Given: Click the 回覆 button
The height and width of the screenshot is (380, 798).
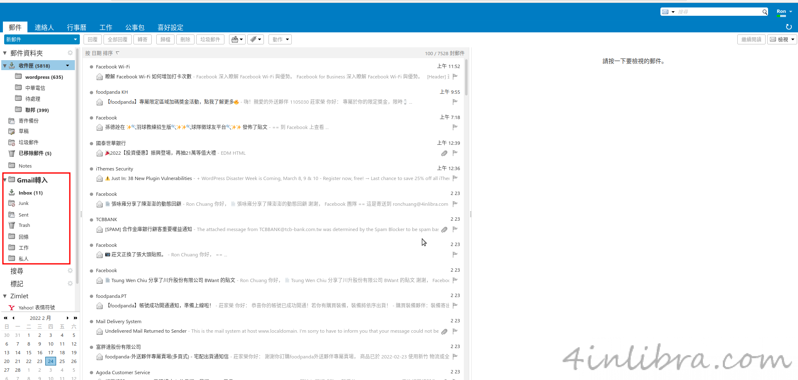Looking at the screenshot, I should [93, 39].
